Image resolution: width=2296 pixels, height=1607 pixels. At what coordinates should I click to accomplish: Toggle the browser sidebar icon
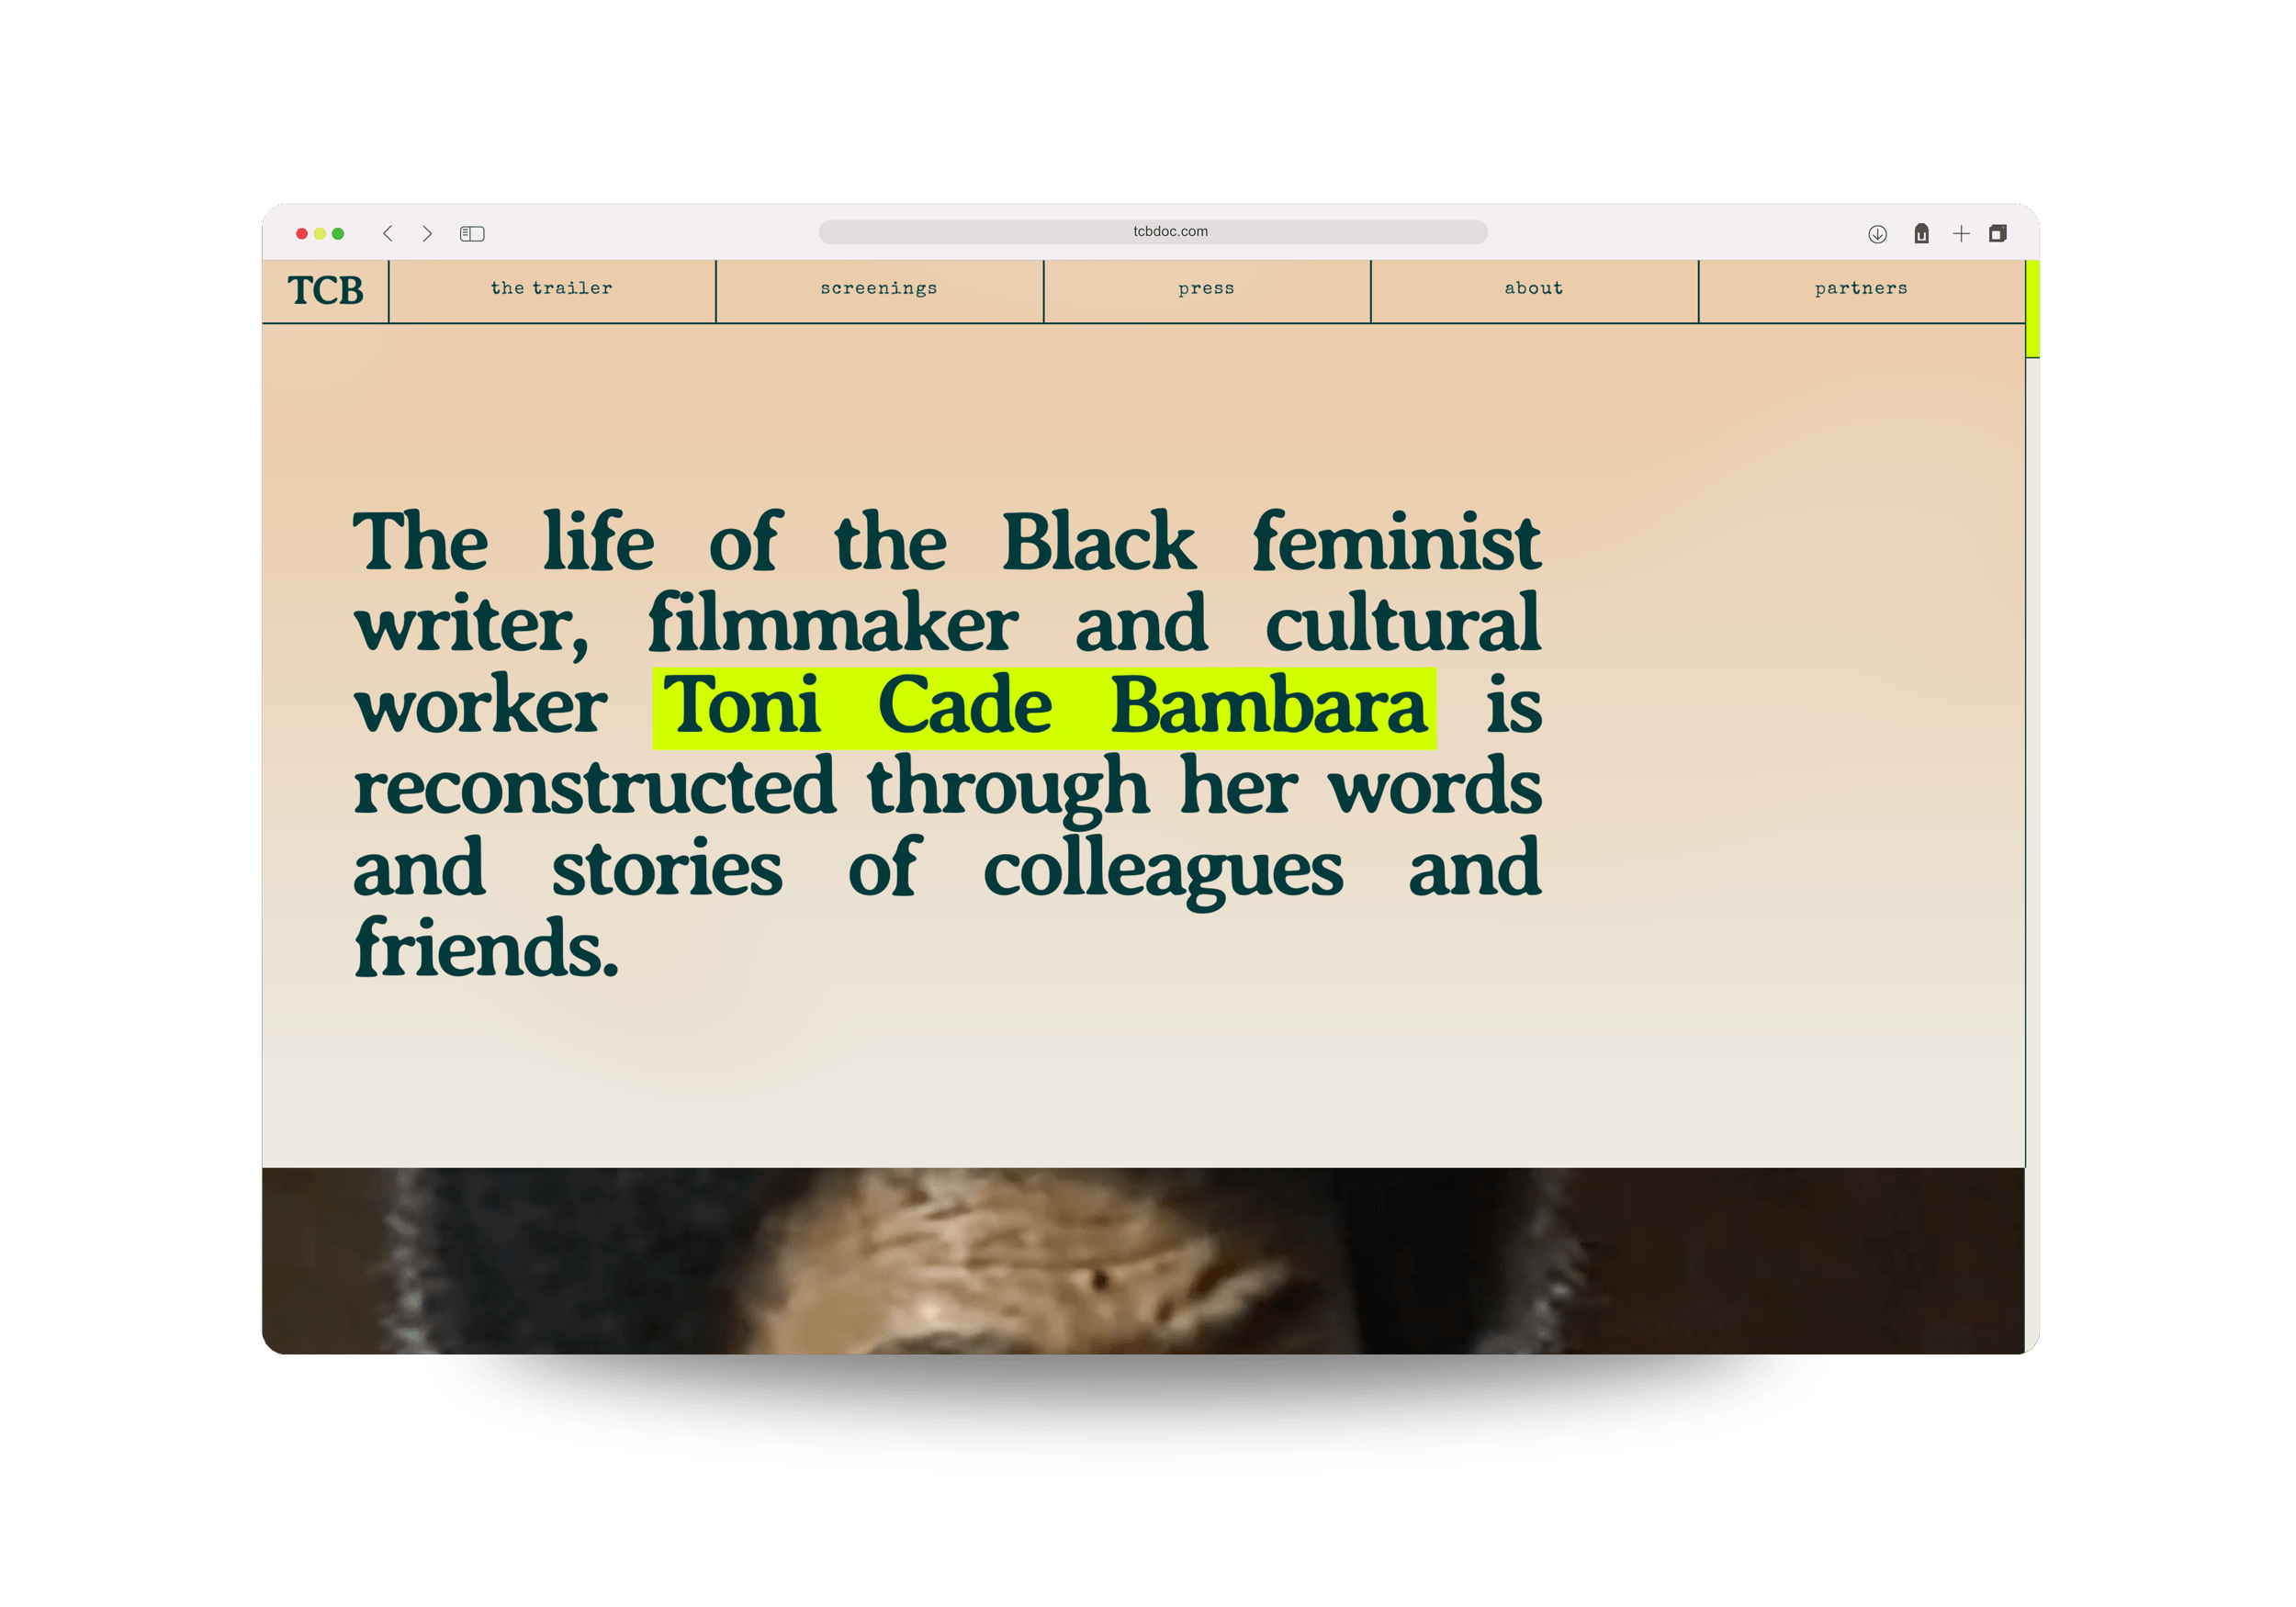pos(472,234)
